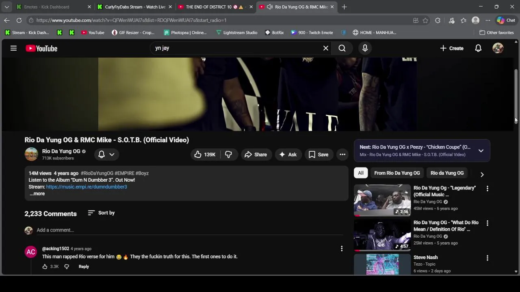Expand description with ...more
The image size is (520, 292).
pos(37,193)
